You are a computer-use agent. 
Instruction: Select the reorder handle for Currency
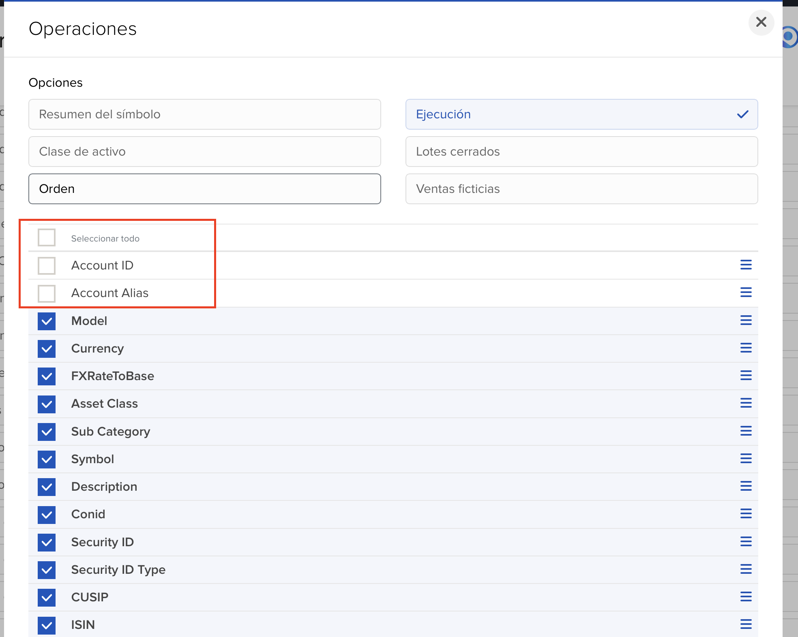tap(746, 348)
